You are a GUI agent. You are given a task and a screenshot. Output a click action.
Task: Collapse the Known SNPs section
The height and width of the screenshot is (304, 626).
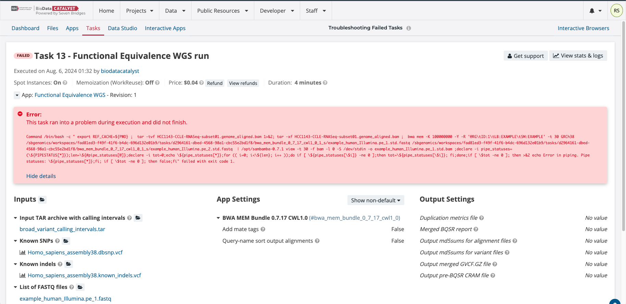pyautogui.click(x=15, y=241)
